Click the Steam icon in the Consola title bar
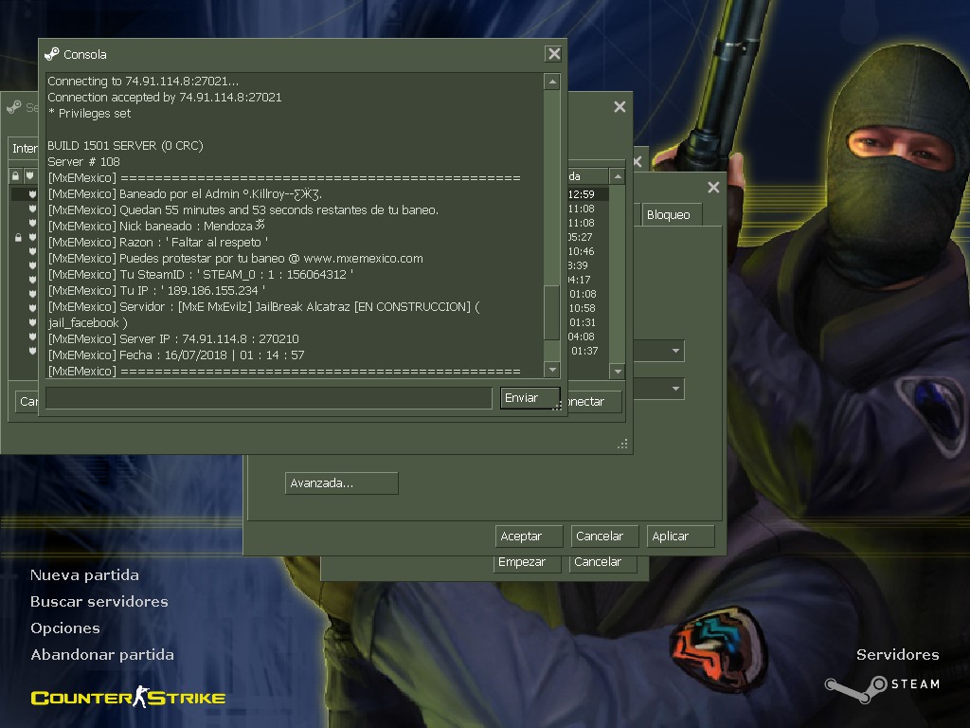The height and width of the screenshot is (728, 970). (52, 54)
